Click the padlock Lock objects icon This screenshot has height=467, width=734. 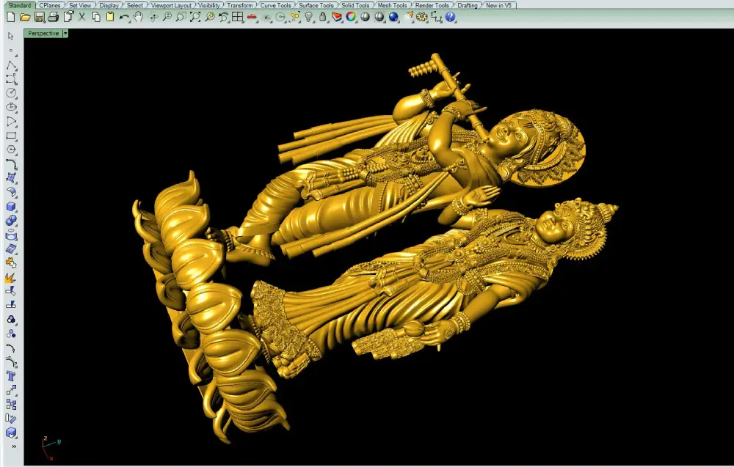pos(322,18)
